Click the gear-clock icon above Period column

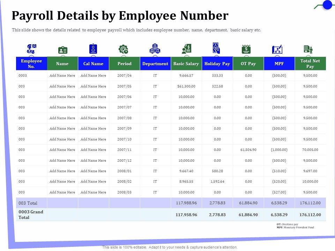coord(124,49)
